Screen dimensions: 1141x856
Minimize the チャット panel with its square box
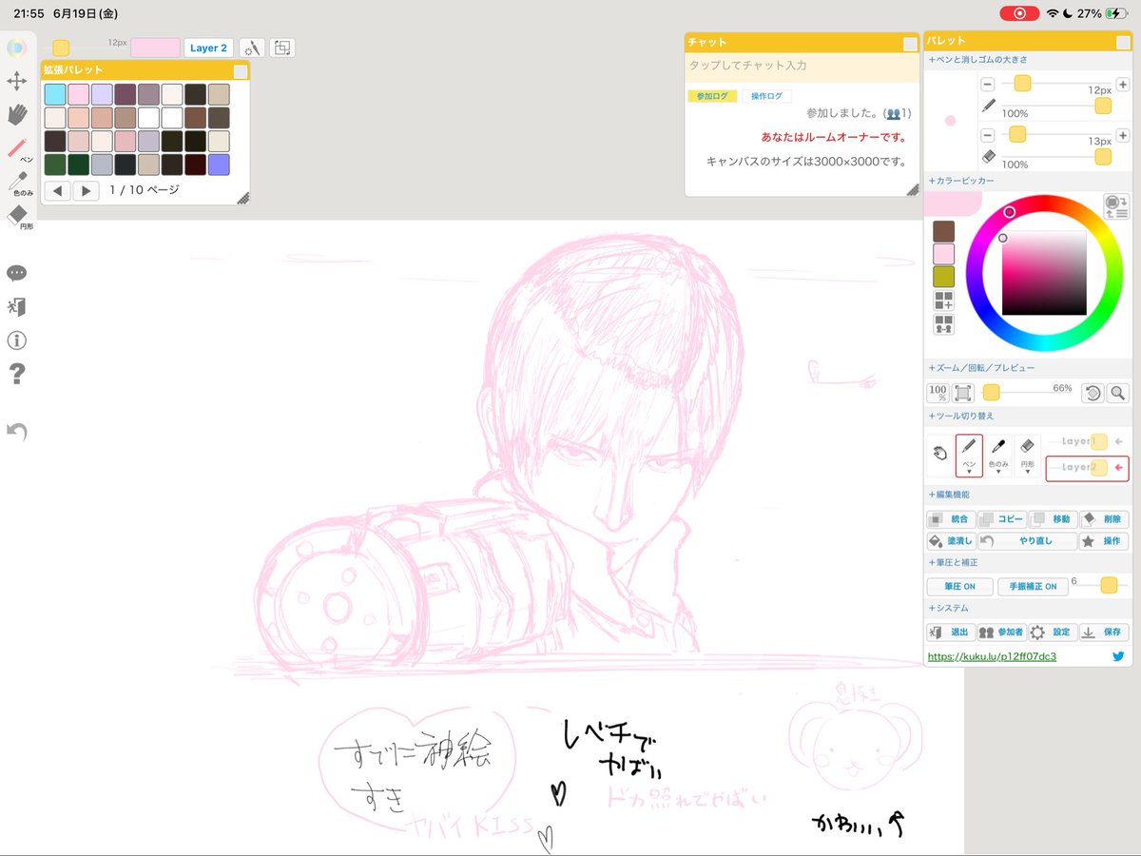pyautogui.click(x=911, y=43)
